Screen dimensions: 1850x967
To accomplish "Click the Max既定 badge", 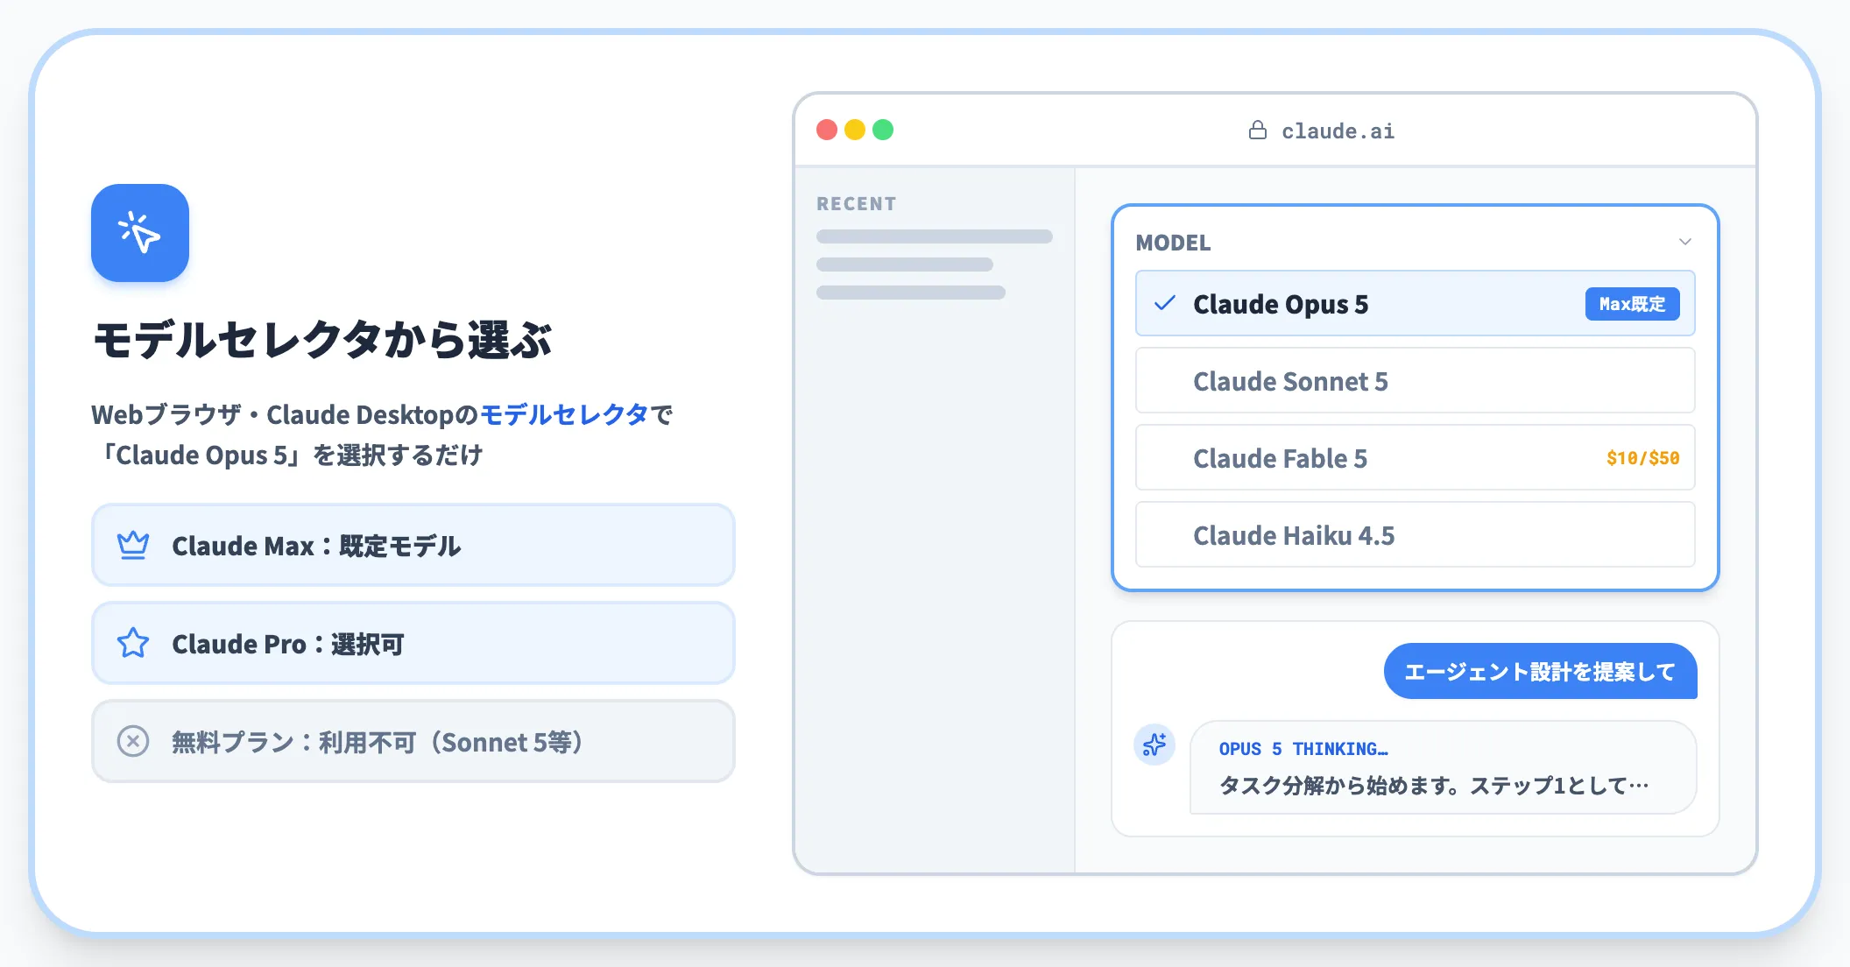I will coord(1632,304).
